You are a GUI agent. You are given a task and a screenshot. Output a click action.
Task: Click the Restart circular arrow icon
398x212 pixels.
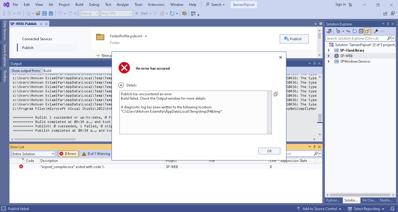click(172, 13)
